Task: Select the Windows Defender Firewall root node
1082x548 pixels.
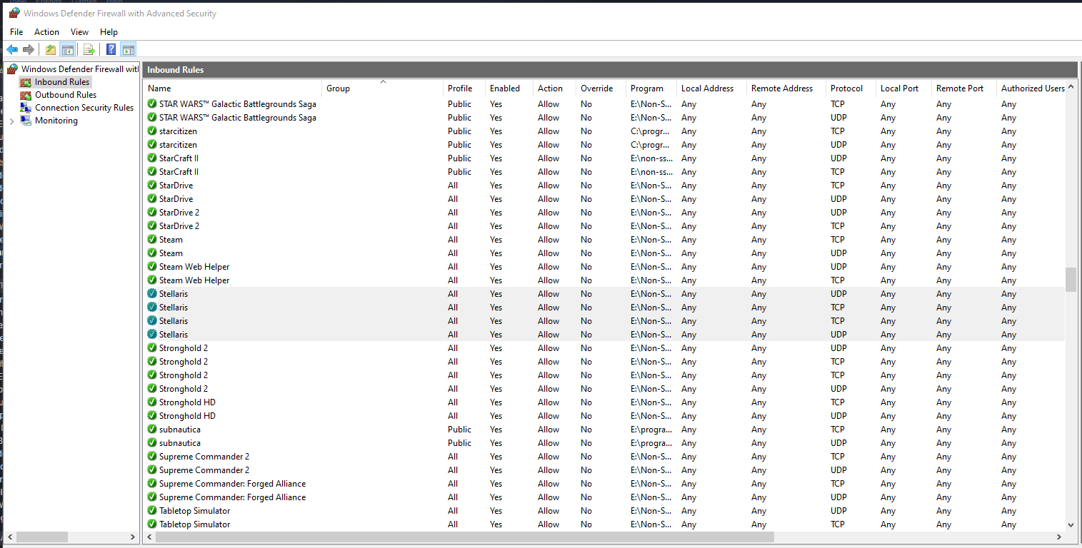Action: [x=80, y=69]
